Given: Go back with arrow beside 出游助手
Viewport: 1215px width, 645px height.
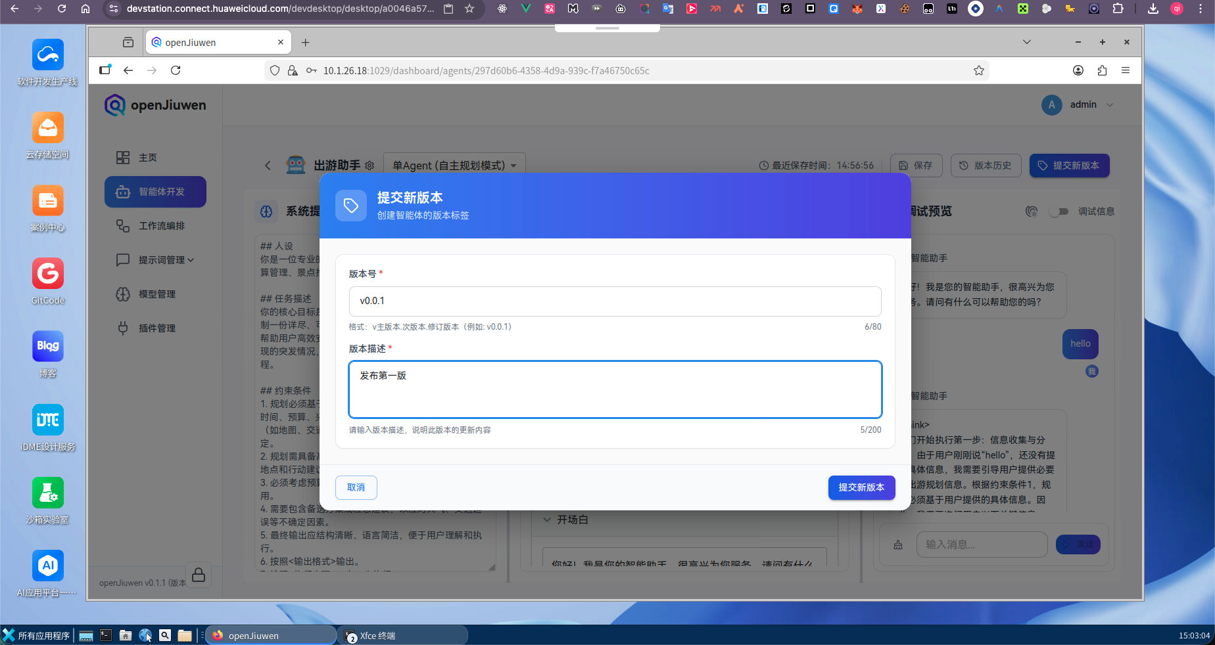Looking at the screenshot, I should [x=268, y=166].
